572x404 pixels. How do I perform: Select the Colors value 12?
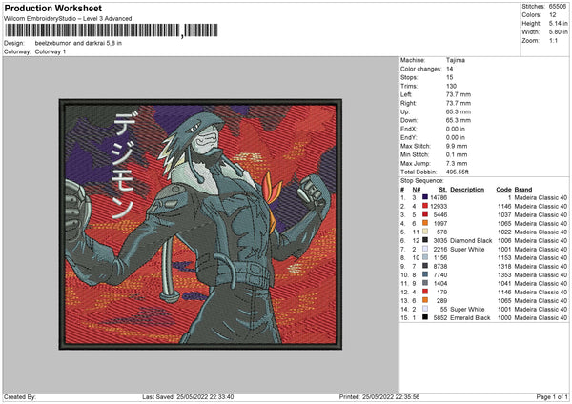click(553, 15)
